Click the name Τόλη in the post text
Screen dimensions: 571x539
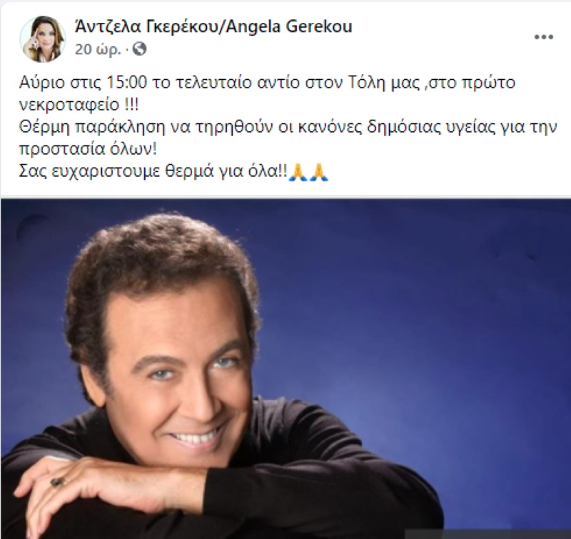point(366,83)
